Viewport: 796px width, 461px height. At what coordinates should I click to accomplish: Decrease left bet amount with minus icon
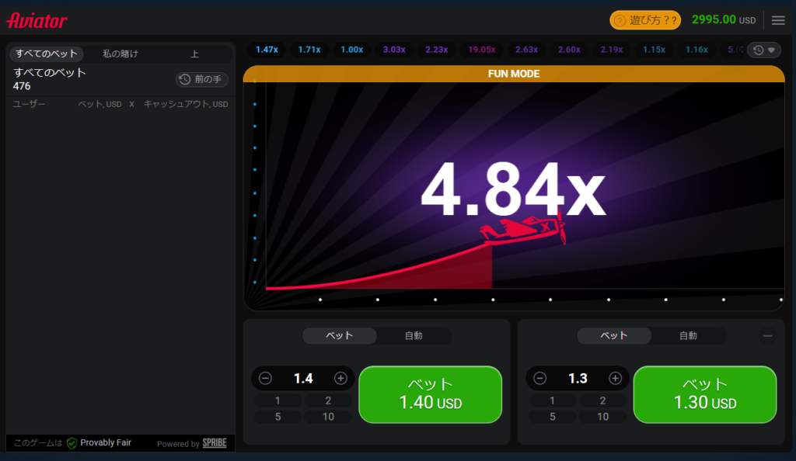coord(265,379)
